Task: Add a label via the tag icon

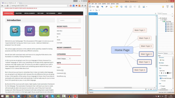Action: pyautogui.click(x=135, y=7)
